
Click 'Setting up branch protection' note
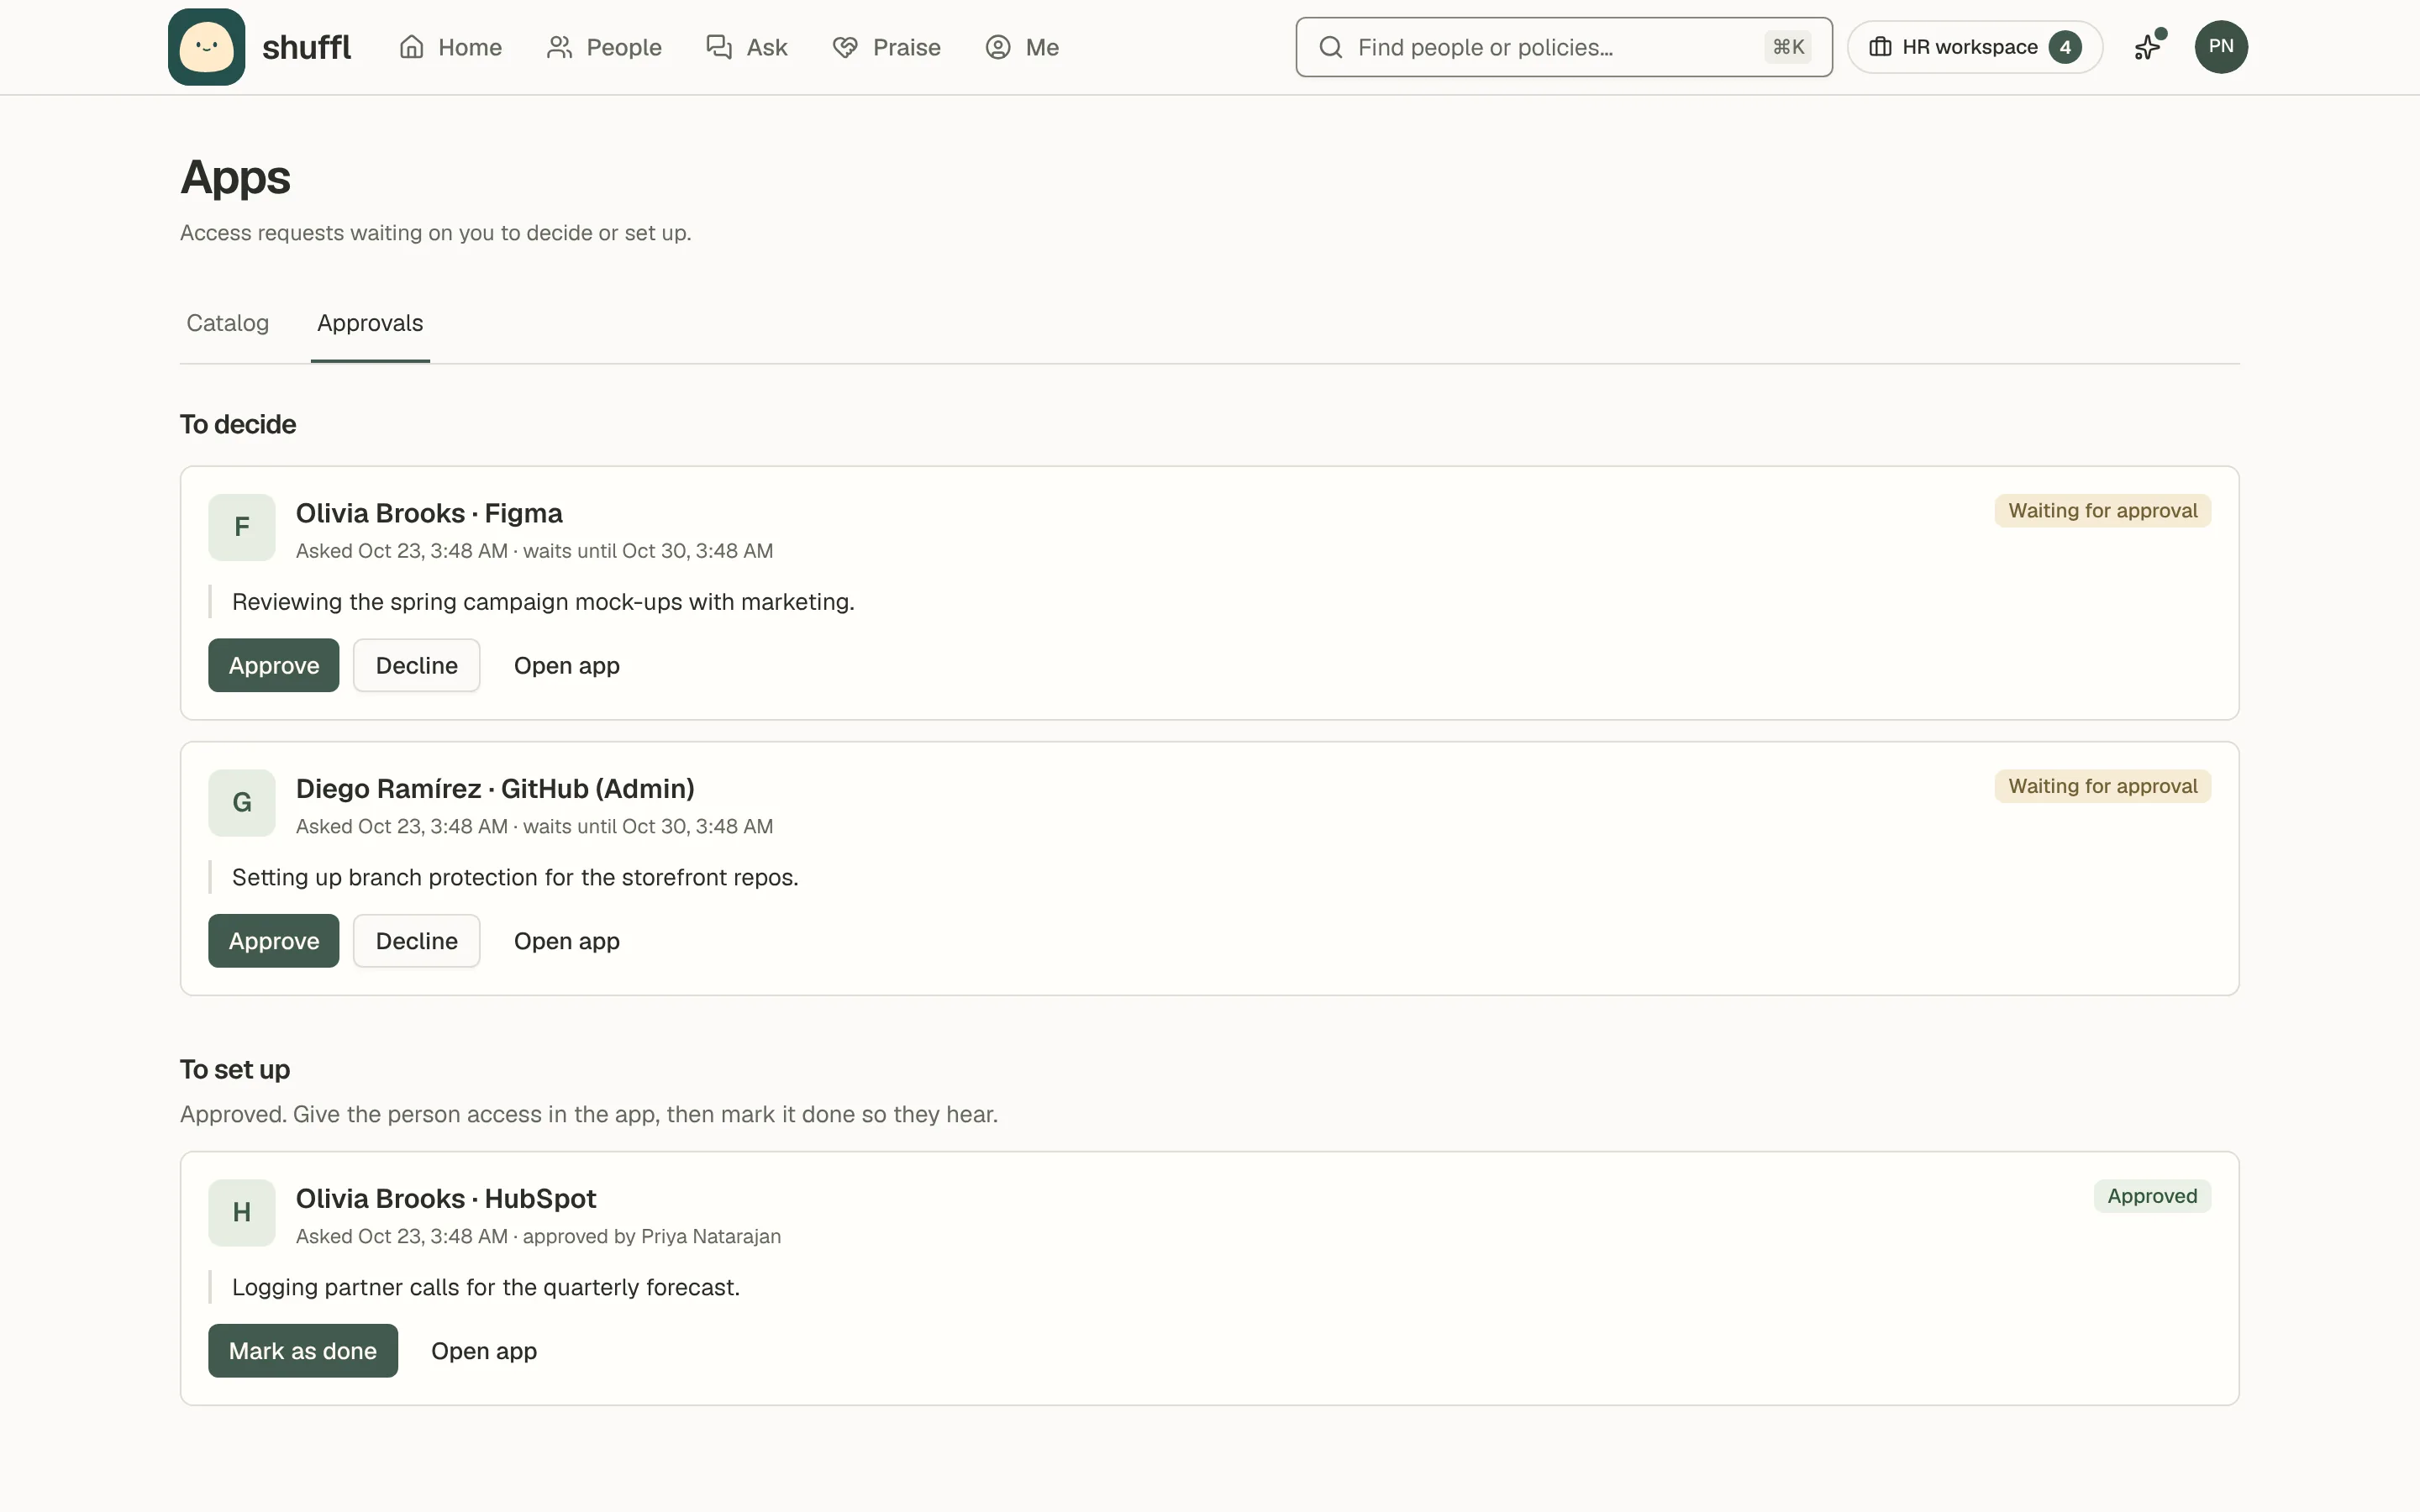515,877
